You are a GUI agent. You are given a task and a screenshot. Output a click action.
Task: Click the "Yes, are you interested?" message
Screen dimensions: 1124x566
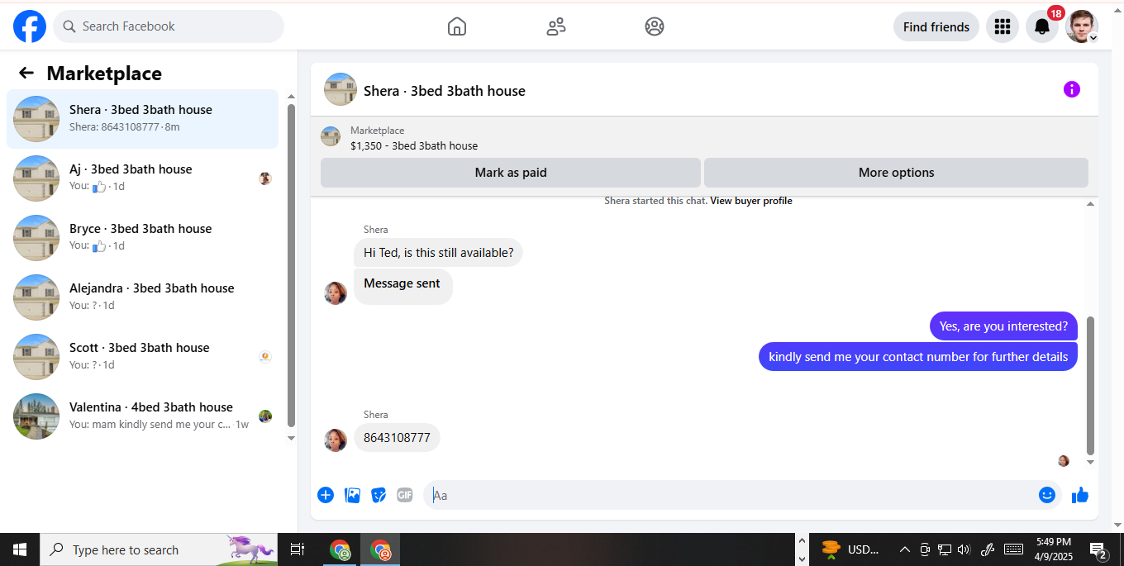point(1003,326)
